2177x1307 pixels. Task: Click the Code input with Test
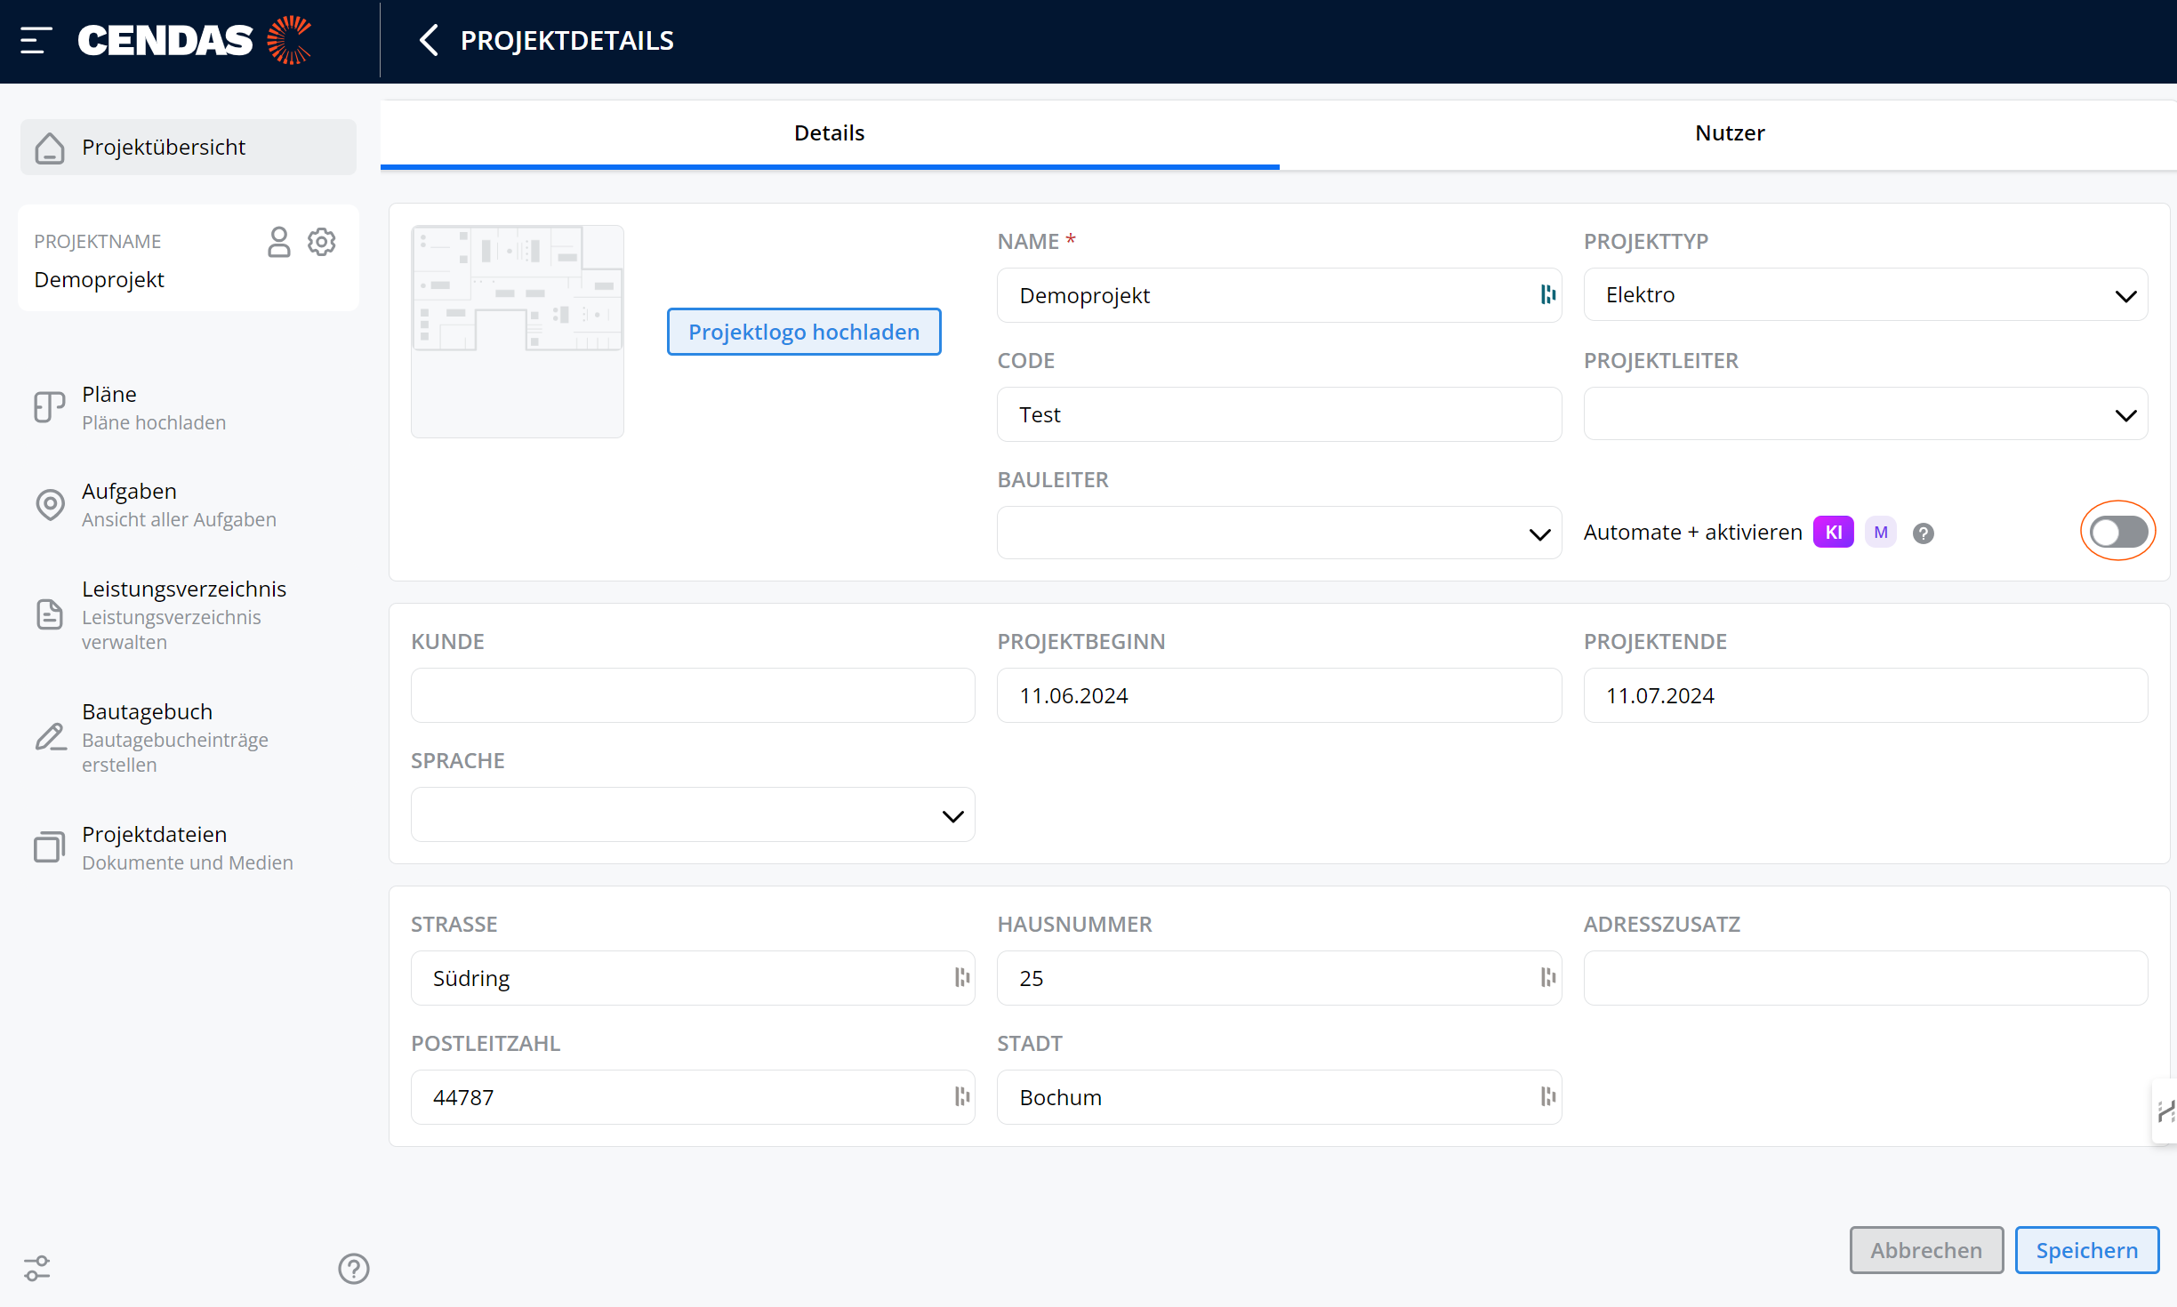coord(1279,414)
